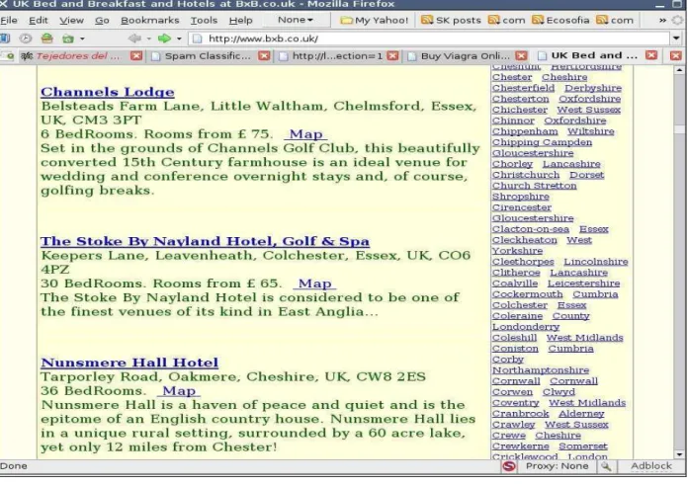Click the new tab icon left of tabs
This screenshot has height=486, width=688.
pos(8,55)
